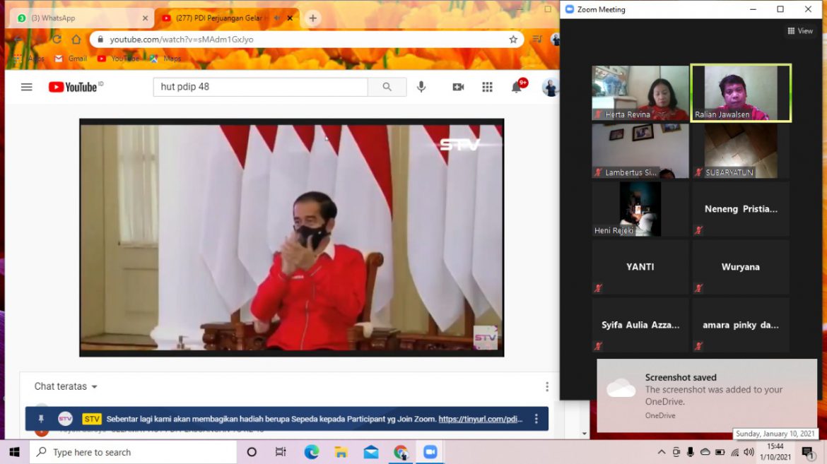The image size is (827, 464).
Task: Click the pin icon on the STV message
Action: click(41, 418)
